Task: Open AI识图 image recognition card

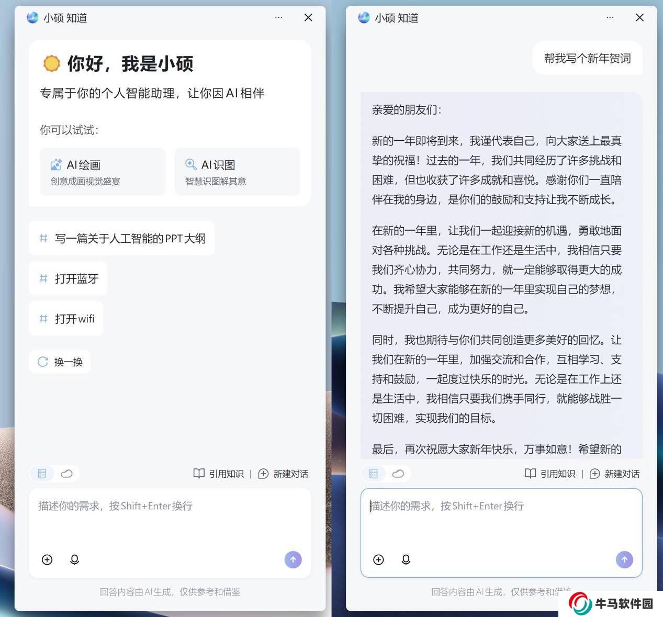Action: (237, 172)
